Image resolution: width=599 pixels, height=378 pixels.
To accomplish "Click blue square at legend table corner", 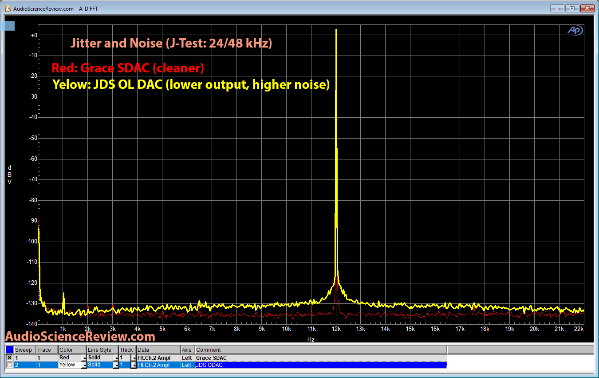I will [x=9, y=350].
